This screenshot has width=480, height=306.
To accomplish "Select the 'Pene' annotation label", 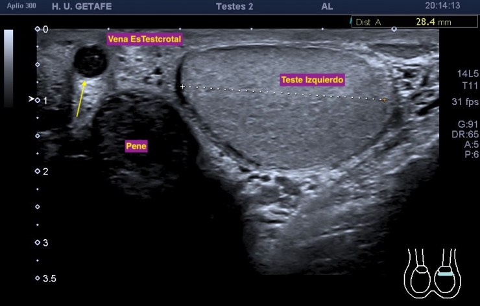I will click(136, 147).
